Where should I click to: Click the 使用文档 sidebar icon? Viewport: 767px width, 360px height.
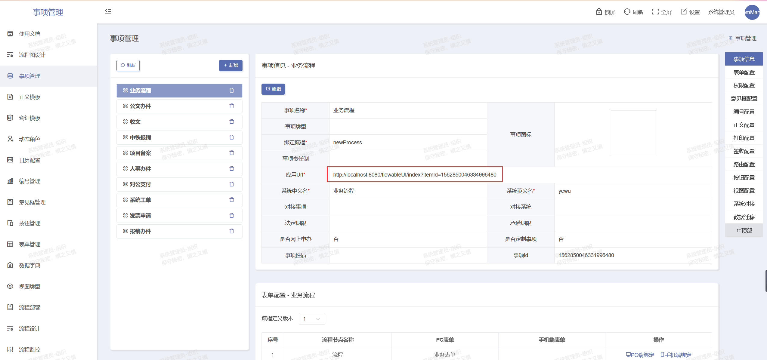point(10,34)
